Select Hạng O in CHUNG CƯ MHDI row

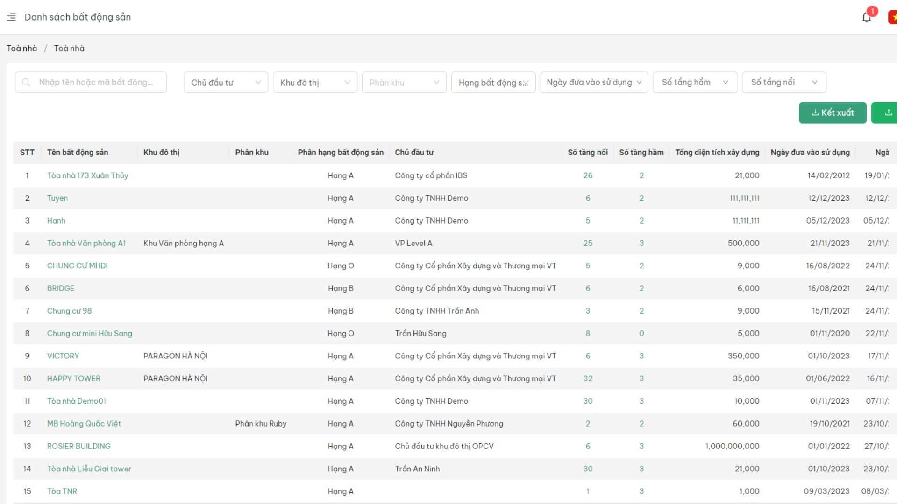[341, 266]
